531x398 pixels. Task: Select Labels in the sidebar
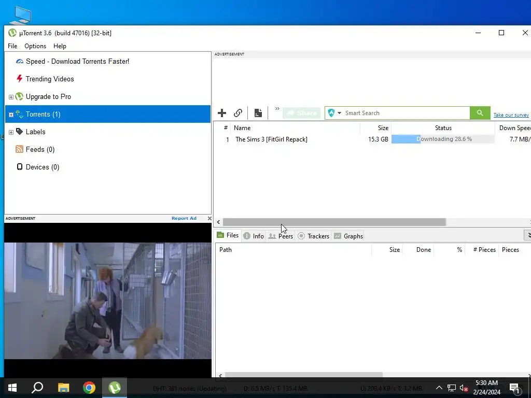[36, 132]
